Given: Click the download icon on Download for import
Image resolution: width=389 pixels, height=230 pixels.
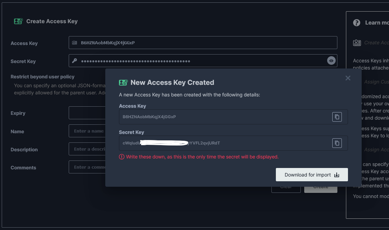Looking at the screenshot, I should [337, 174].
